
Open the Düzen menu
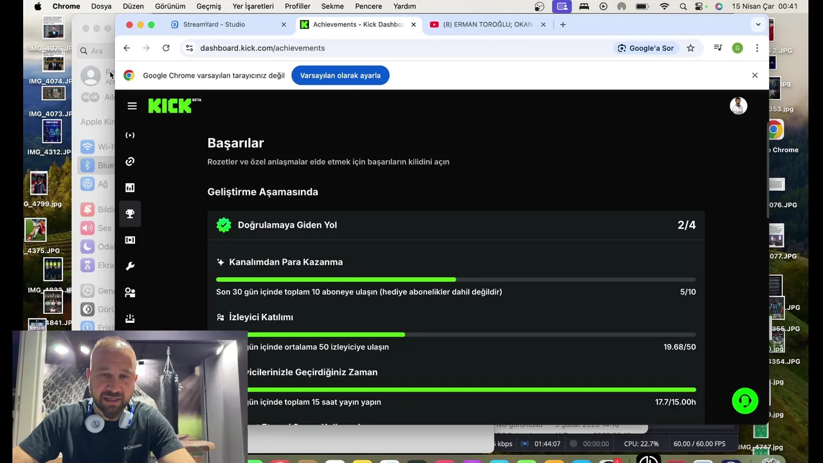(x=133, y=6)
